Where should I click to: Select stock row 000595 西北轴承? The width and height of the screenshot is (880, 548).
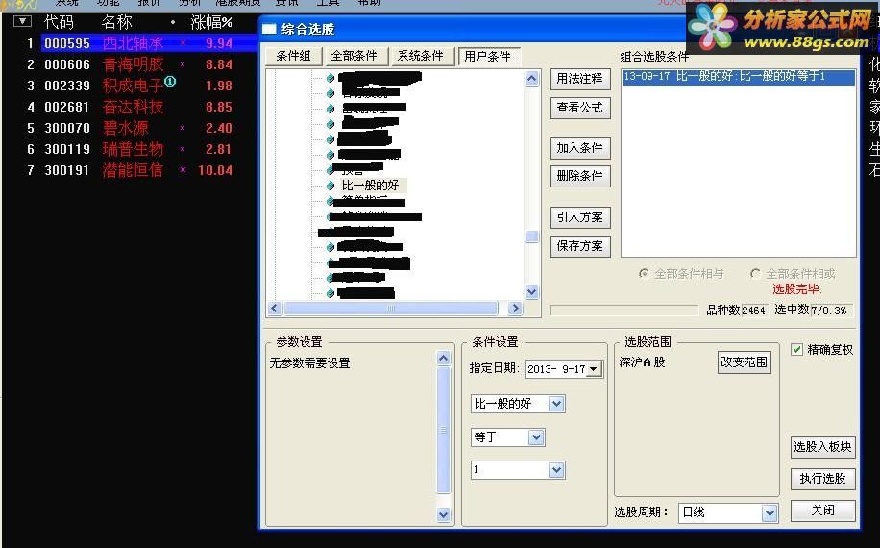(131, 43)
